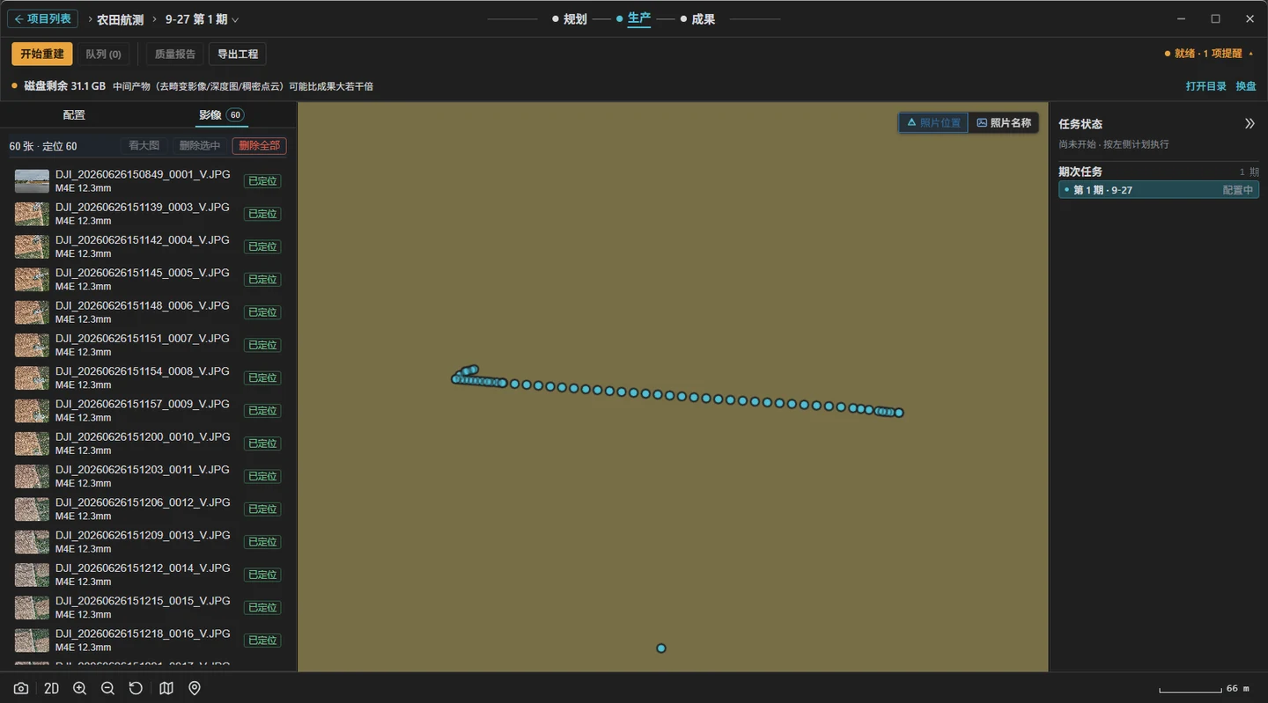1268x703 pixels.
Task: Click the location pin icon in the bottom toolbar
Action: 195,688
